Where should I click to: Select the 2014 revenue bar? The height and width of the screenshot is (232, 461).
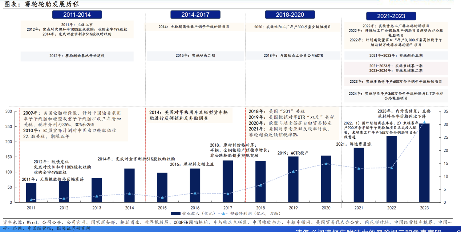(x=129, y=185)
